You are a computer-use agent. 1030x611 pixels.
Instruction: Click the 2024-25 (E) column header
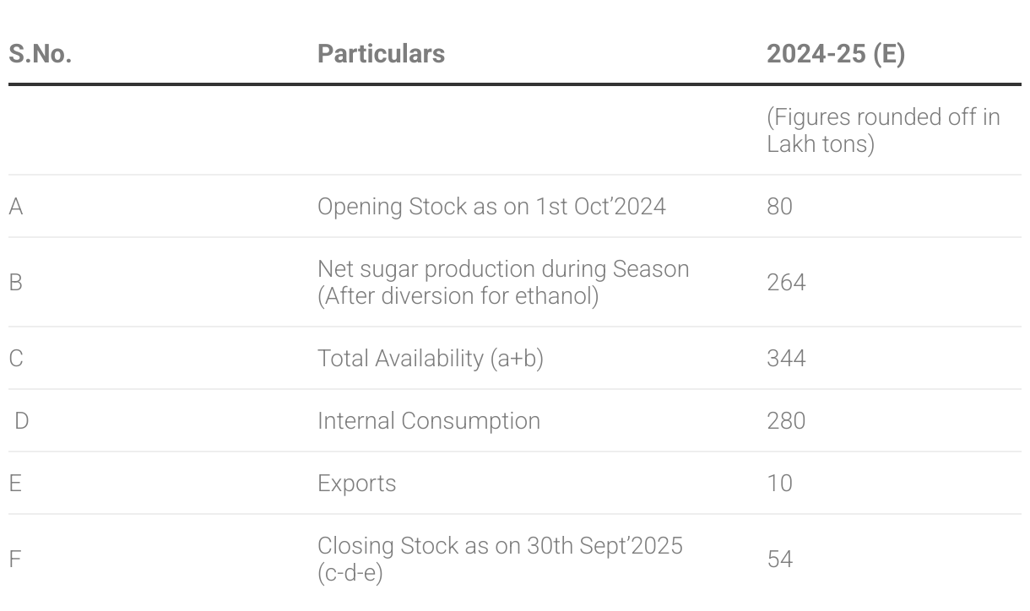pyautogui.click(x=835, y=54)
